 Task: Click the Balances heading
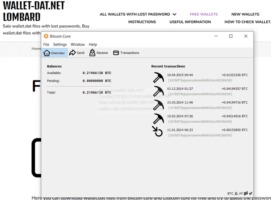point(54,66)
